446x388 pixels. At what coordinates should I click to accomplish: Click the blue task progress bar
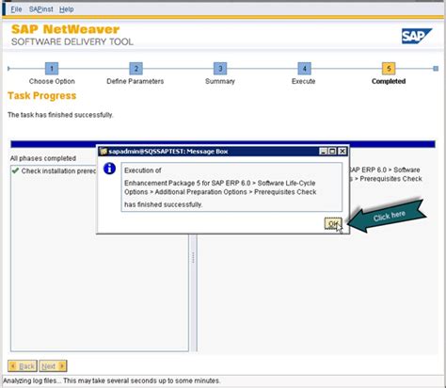(x=223, y=144)
